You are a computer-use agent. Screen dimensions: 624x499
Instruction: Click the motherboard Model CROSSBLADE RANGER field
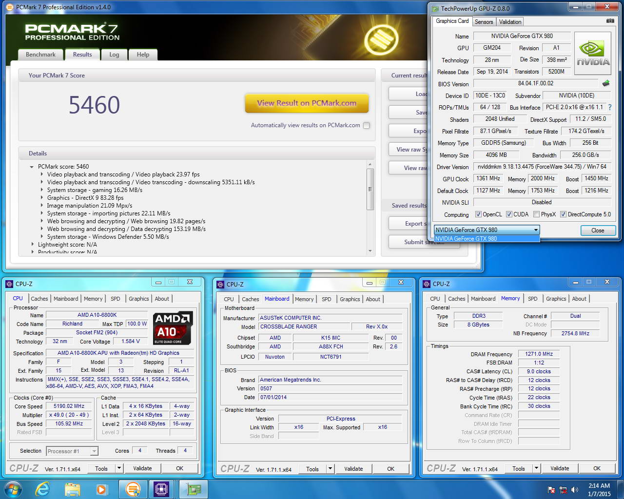304,327
